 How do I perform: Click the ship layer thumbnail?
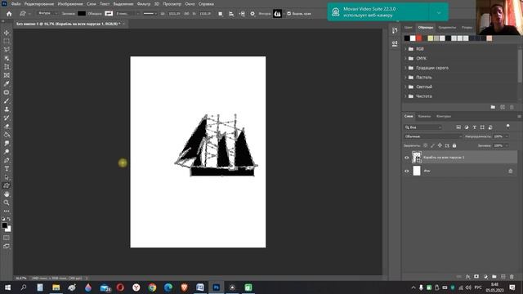click(417, 158)
